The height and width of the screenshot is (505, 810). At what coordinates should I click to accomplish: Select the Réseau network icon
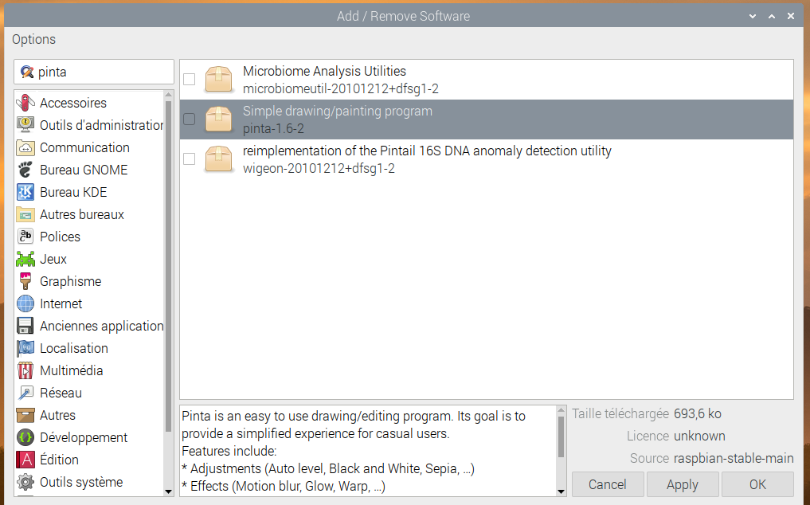click(x=25, y=393)
